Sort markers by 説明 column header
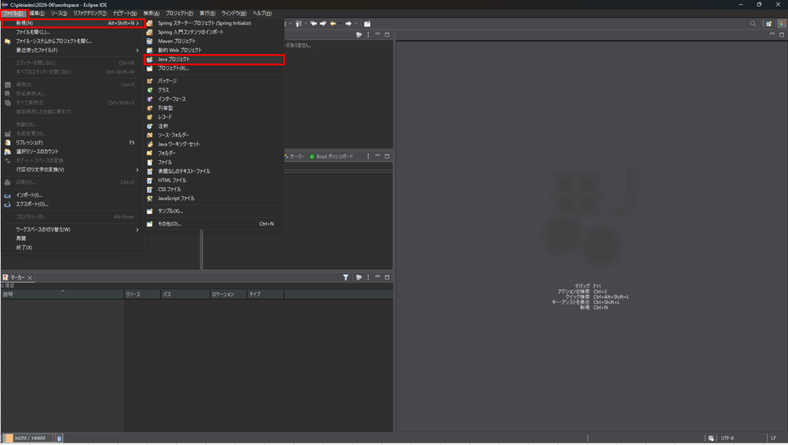Image resolution: width=788 pixels, height=445 pixels. [x=62, y=294]
